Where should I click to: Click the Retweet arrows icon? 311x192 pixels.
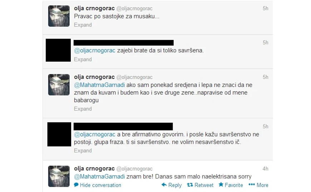coord(190,185)
